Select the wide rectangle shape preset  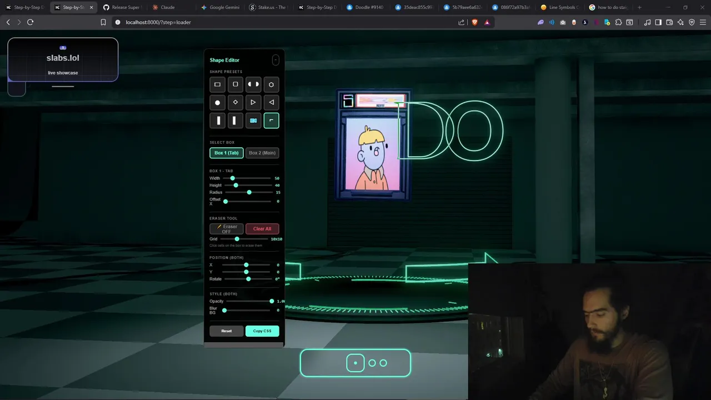[x=217, y=84]
